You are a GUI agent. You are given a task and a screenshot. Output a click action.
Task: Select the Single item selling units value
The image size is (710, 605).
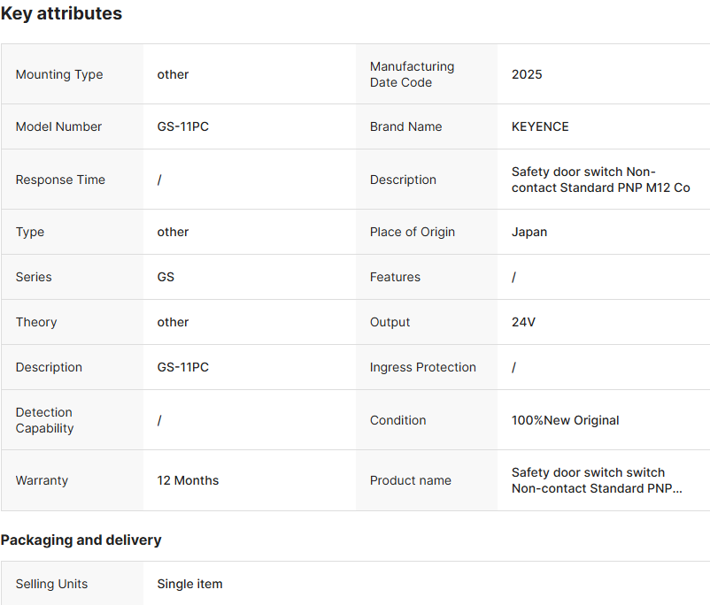pos(189,584)
